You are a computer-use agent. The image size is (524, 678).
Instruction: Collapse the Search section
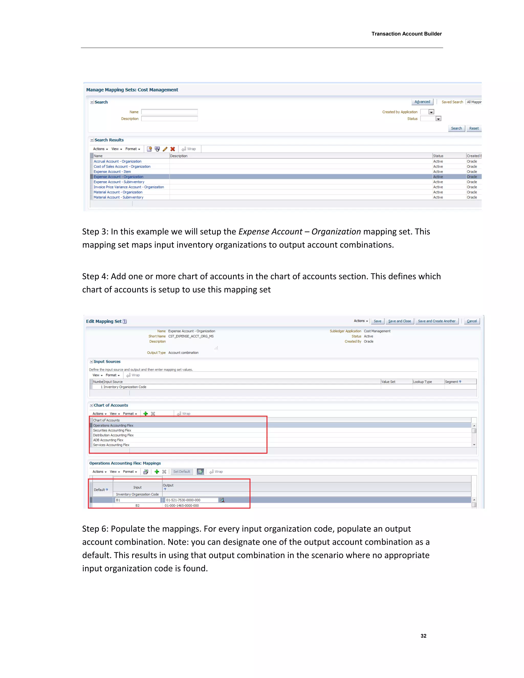[92, 102]
